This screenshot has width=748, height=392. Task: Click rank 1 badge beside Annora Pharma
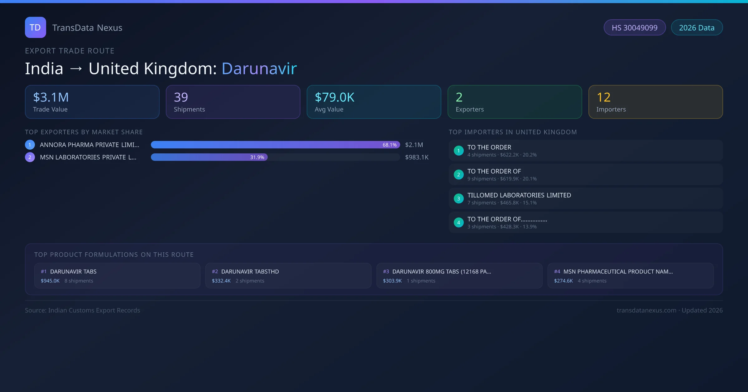[x=30, y=145]
